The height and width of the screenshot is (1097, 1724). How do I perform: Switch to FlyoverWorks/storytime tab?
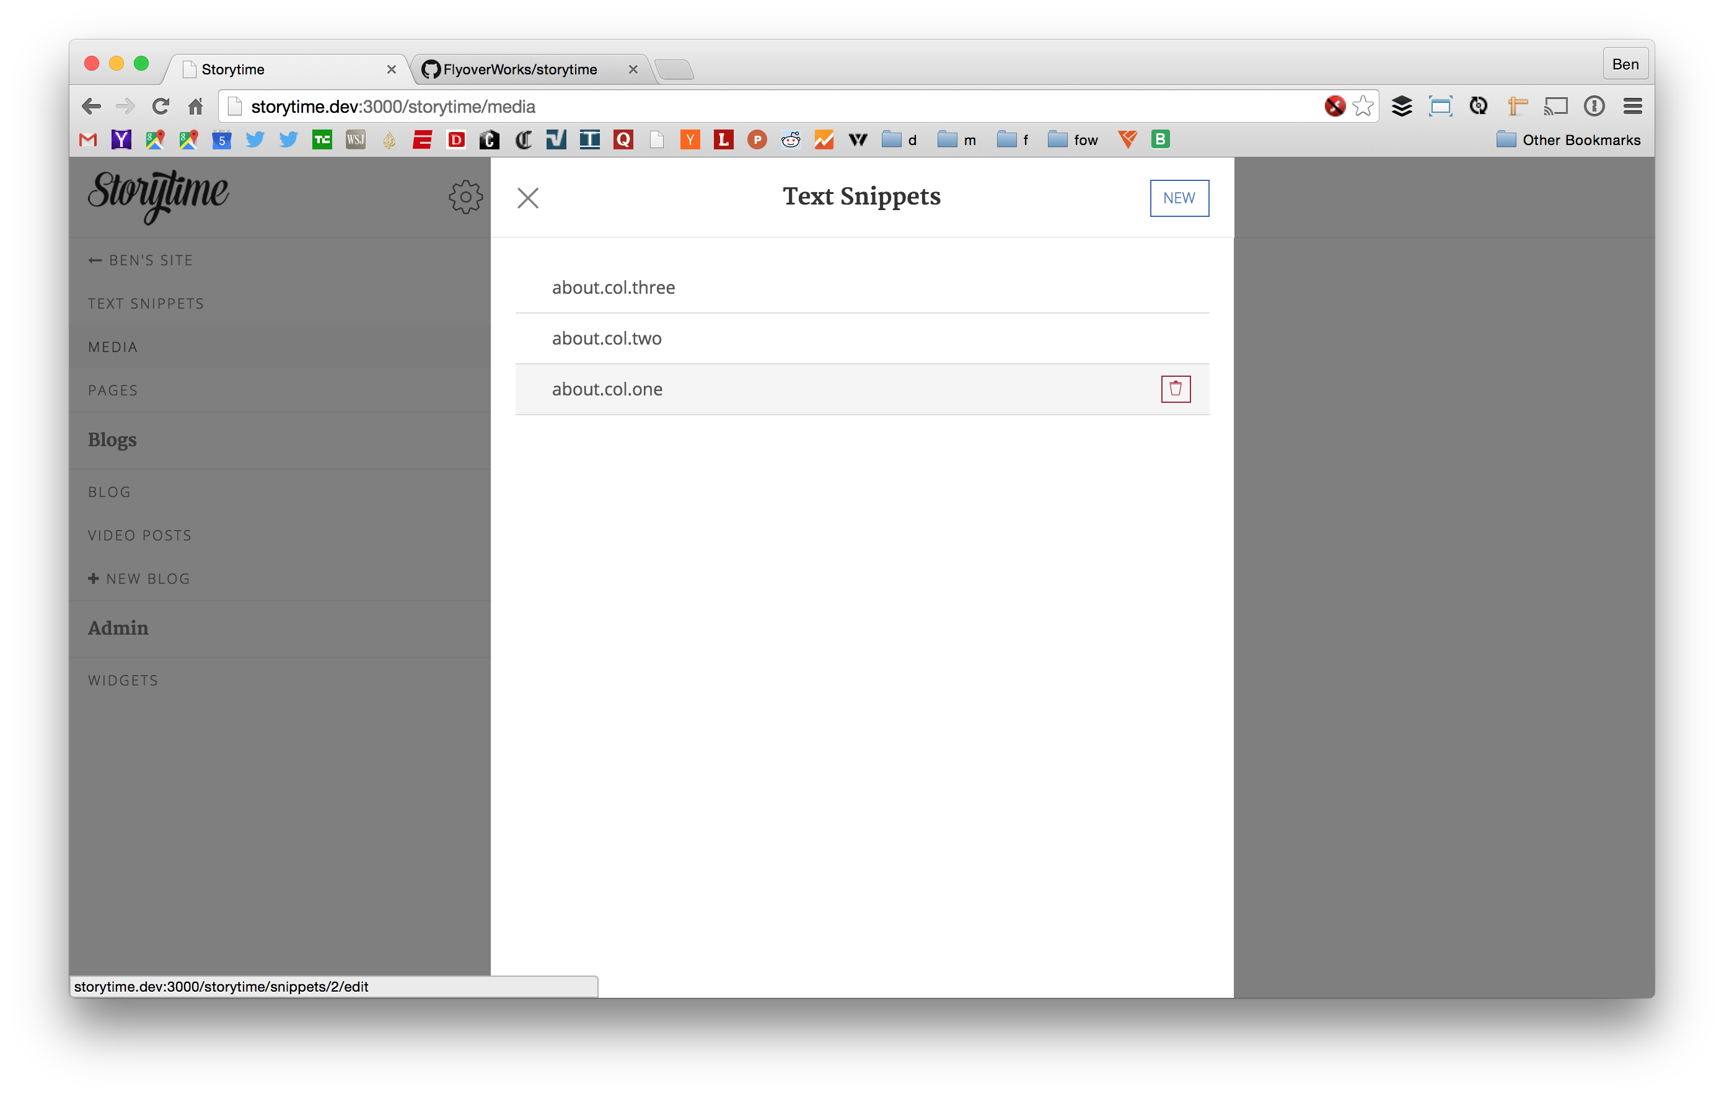[519, 69]
